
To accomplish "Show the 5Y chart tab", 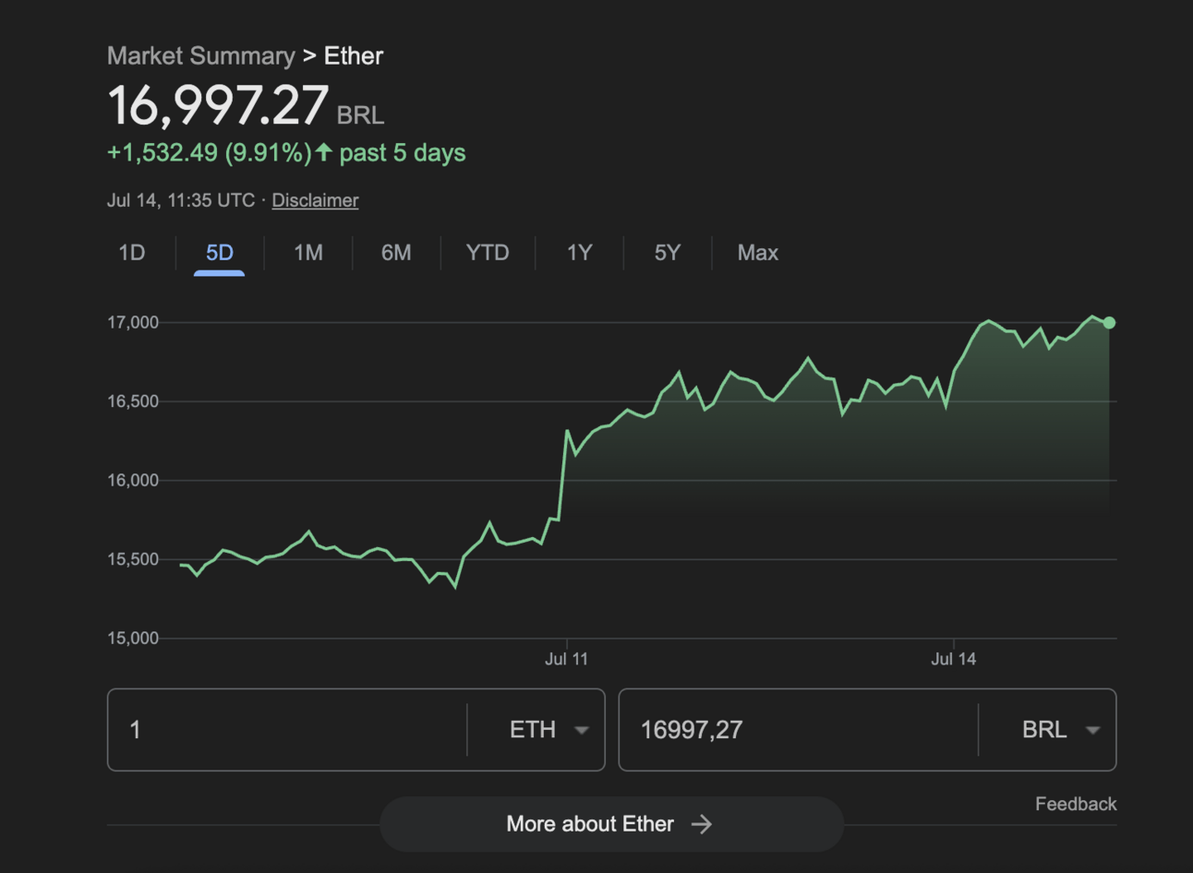I will pos(668,253).
